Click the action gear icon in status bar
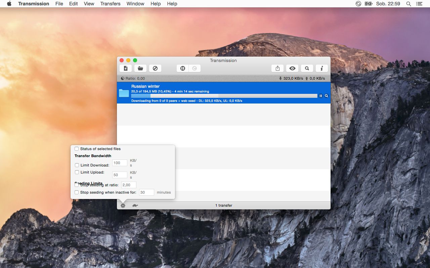This screenshot has height=268, width=430. [123, 205]
